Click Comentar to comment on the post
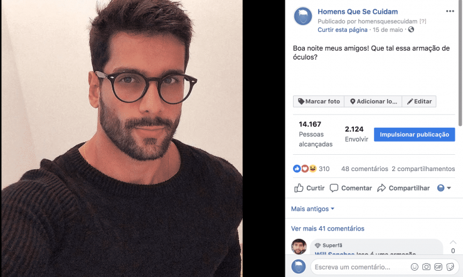 click(x=351, y=188)
